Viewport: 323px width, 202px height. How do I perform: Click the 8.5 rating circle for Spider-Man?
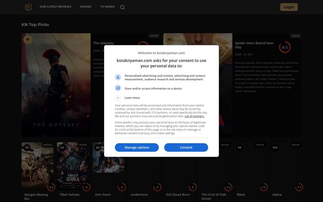[285, 47]
